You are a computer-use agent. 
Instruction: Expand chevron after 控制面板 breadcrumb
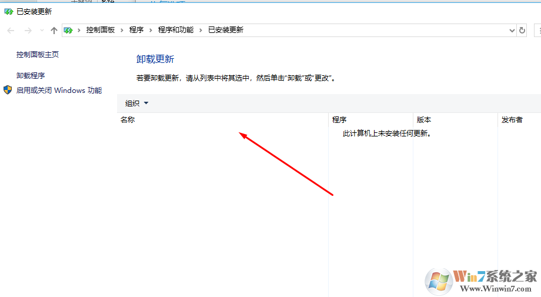(122, 31)
